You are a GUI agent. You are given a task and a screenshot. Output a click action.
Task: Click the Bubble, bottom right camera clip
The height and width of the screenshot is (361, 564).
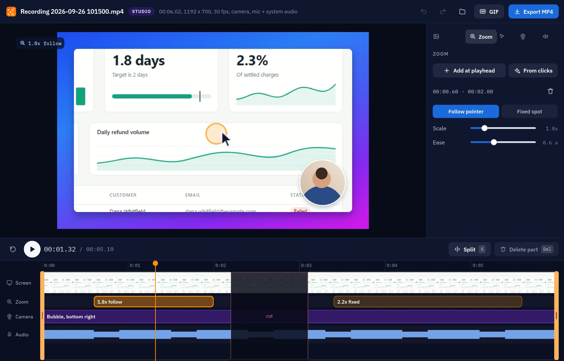tap(137, 317)
